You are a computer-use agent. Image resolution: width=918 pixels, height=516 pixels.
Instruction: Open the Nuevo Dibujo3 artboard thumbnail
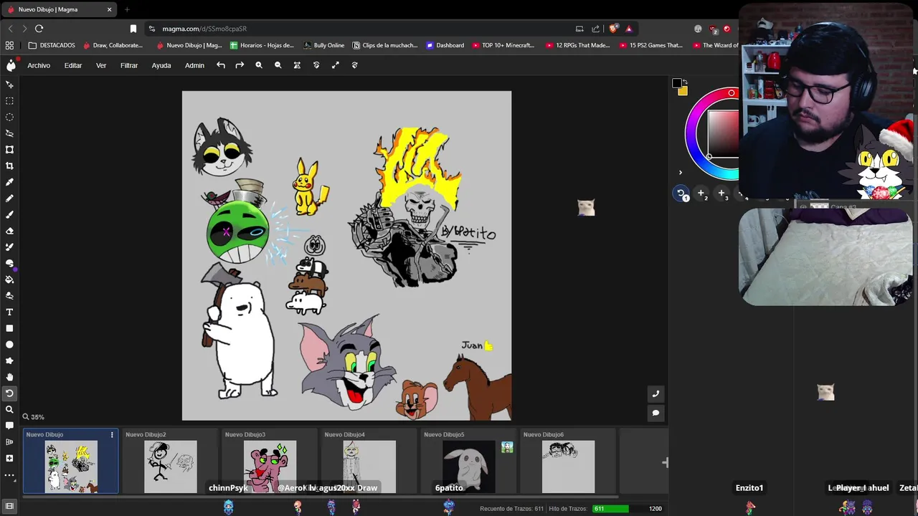coord(270,467)
